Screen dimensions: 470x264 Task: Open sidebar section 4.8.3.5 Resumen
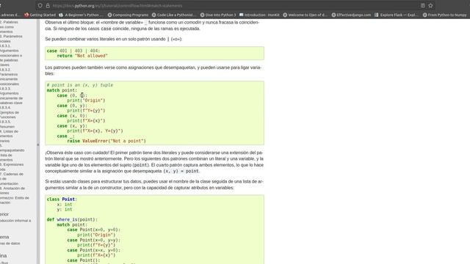pos(7,124)
